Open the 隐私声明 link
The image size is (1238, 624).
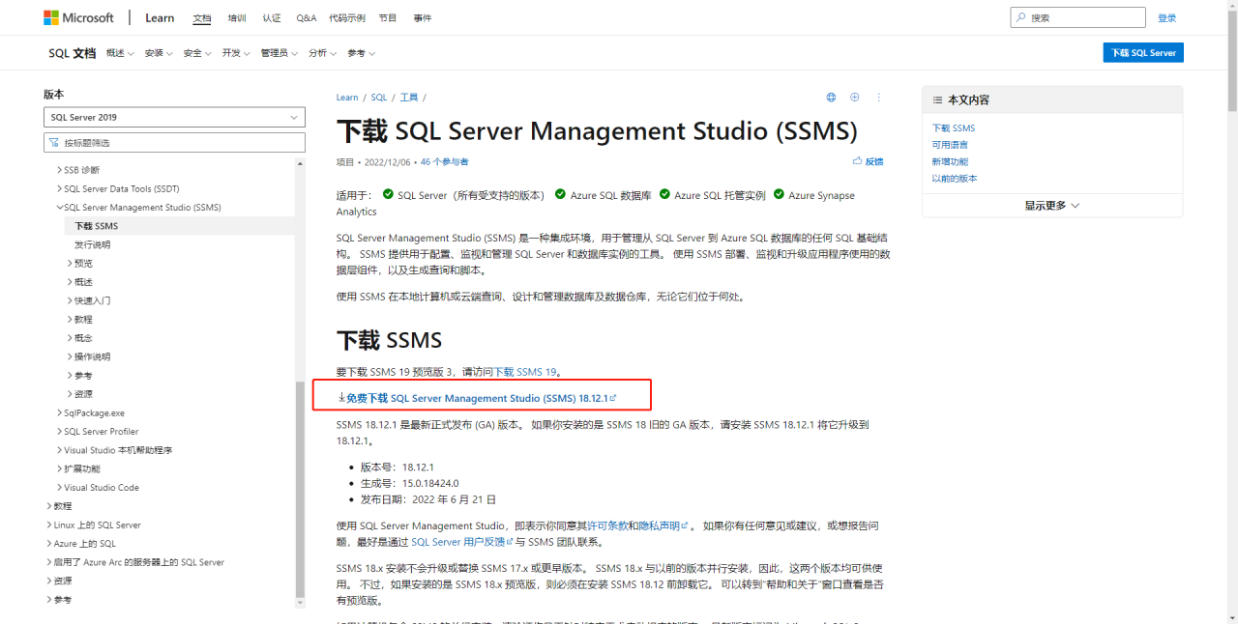[x=663, y=525]
